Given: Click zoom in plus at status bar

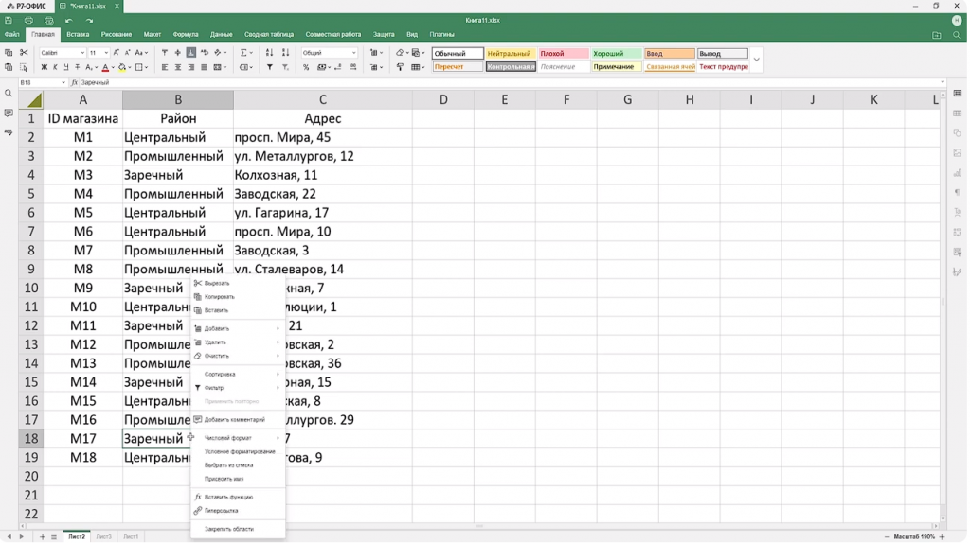Looking at the screenshot, I should coord(943,536).
